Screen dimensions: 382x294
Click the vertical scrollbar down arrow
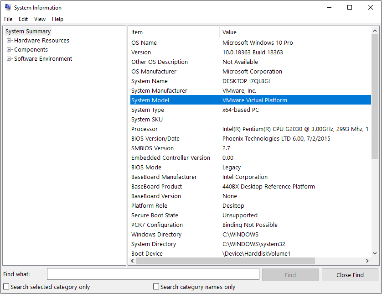pos(375,253)
